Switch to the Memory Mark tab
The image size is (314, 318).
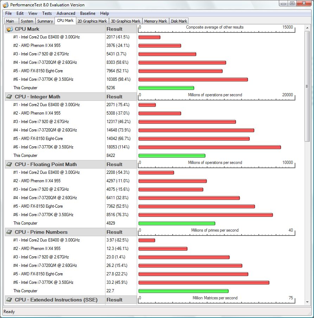(x=155, y=21)
